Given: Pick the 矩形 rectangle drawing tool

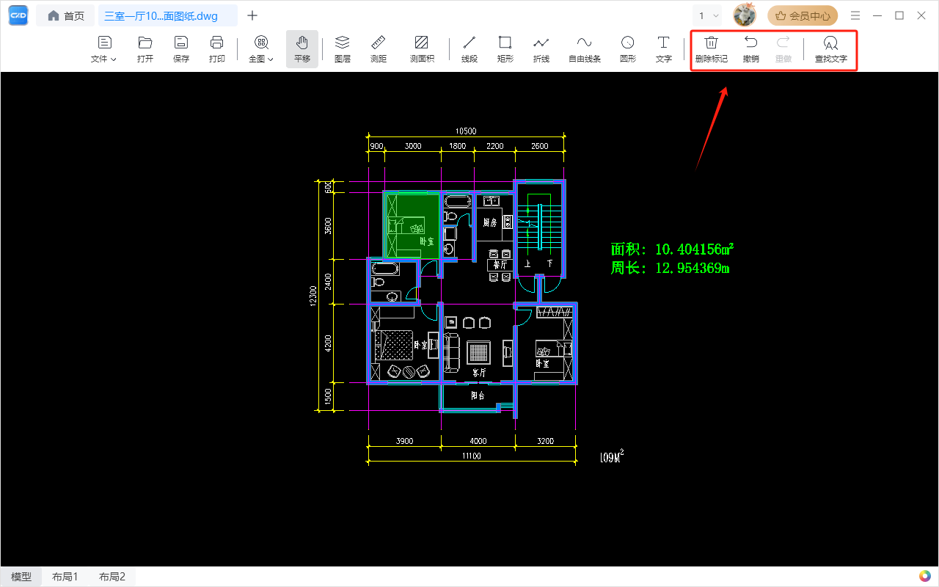Looking at the screenshot, I should click(x=505, y=49).
